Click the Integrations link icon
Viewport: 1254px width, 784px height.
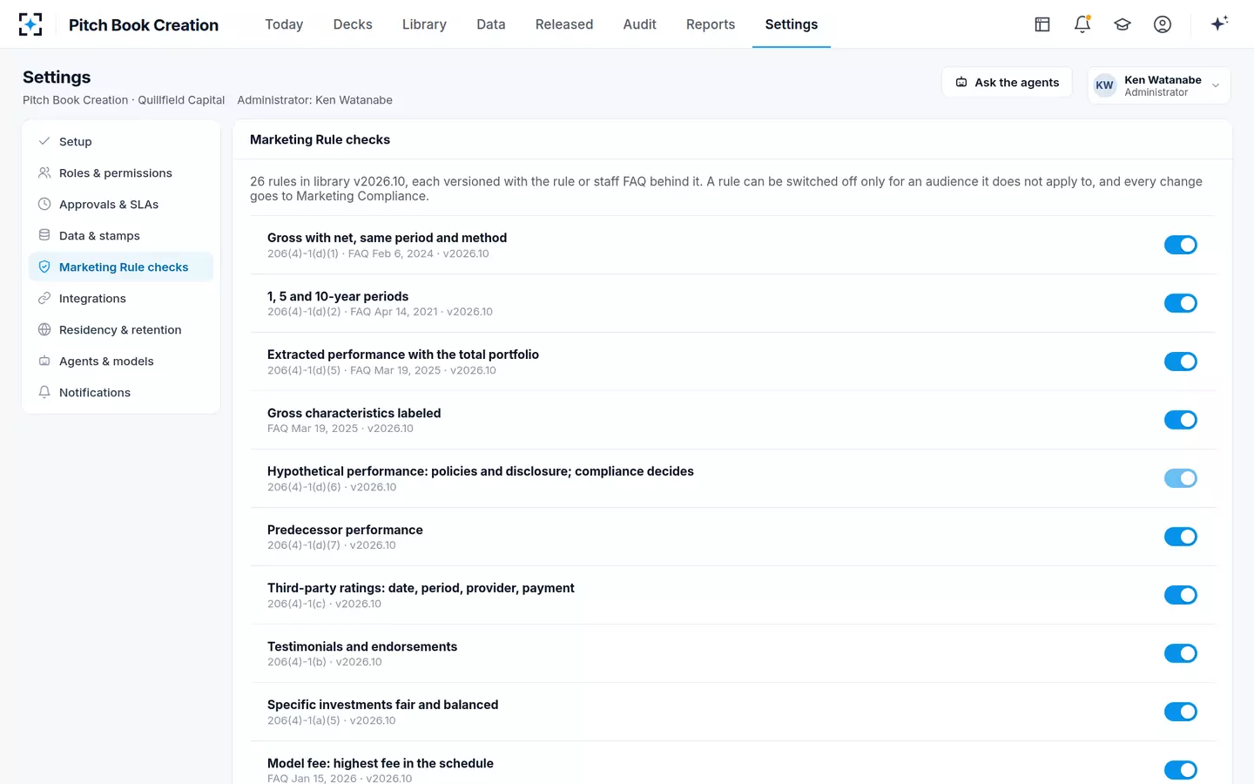[44, 298]
